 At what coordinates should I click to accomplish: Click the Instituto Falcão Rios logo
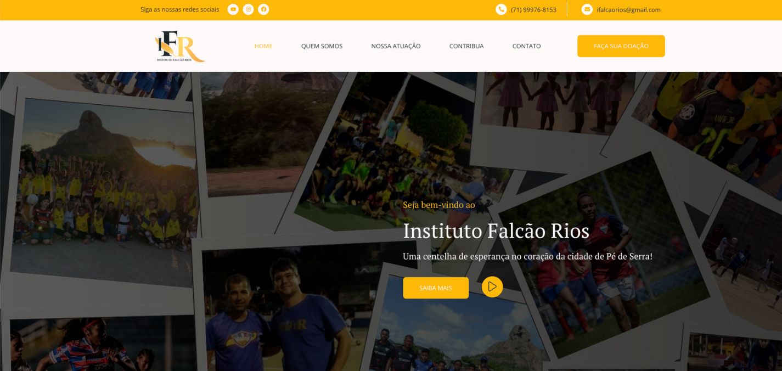tap(180, 46)
